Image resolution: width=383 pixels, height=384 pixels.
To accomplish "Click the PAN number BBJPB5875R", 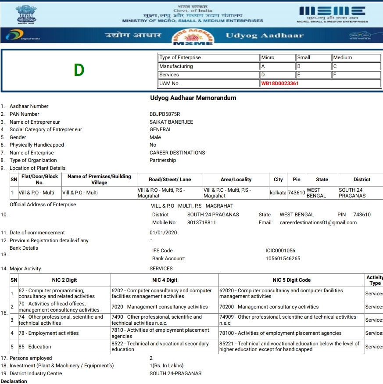I will point(165,114).
